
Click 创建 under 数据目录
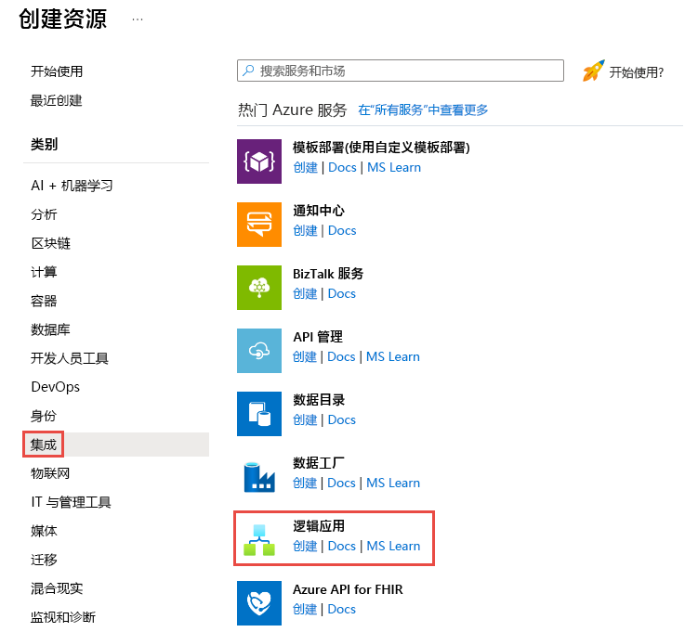coord(306,420)
